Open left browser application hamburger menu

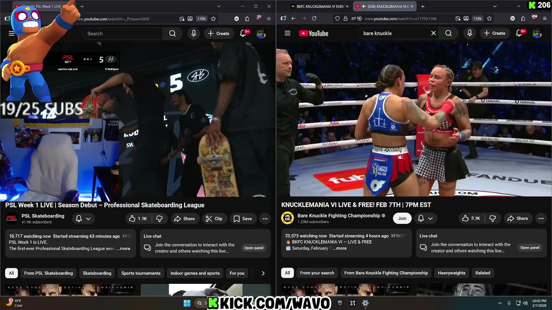pyautogui.click(x=269, y=19)
